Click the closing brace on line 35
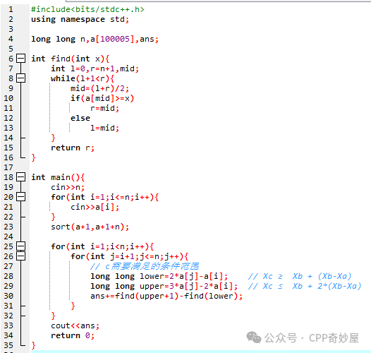 (33, 345)
